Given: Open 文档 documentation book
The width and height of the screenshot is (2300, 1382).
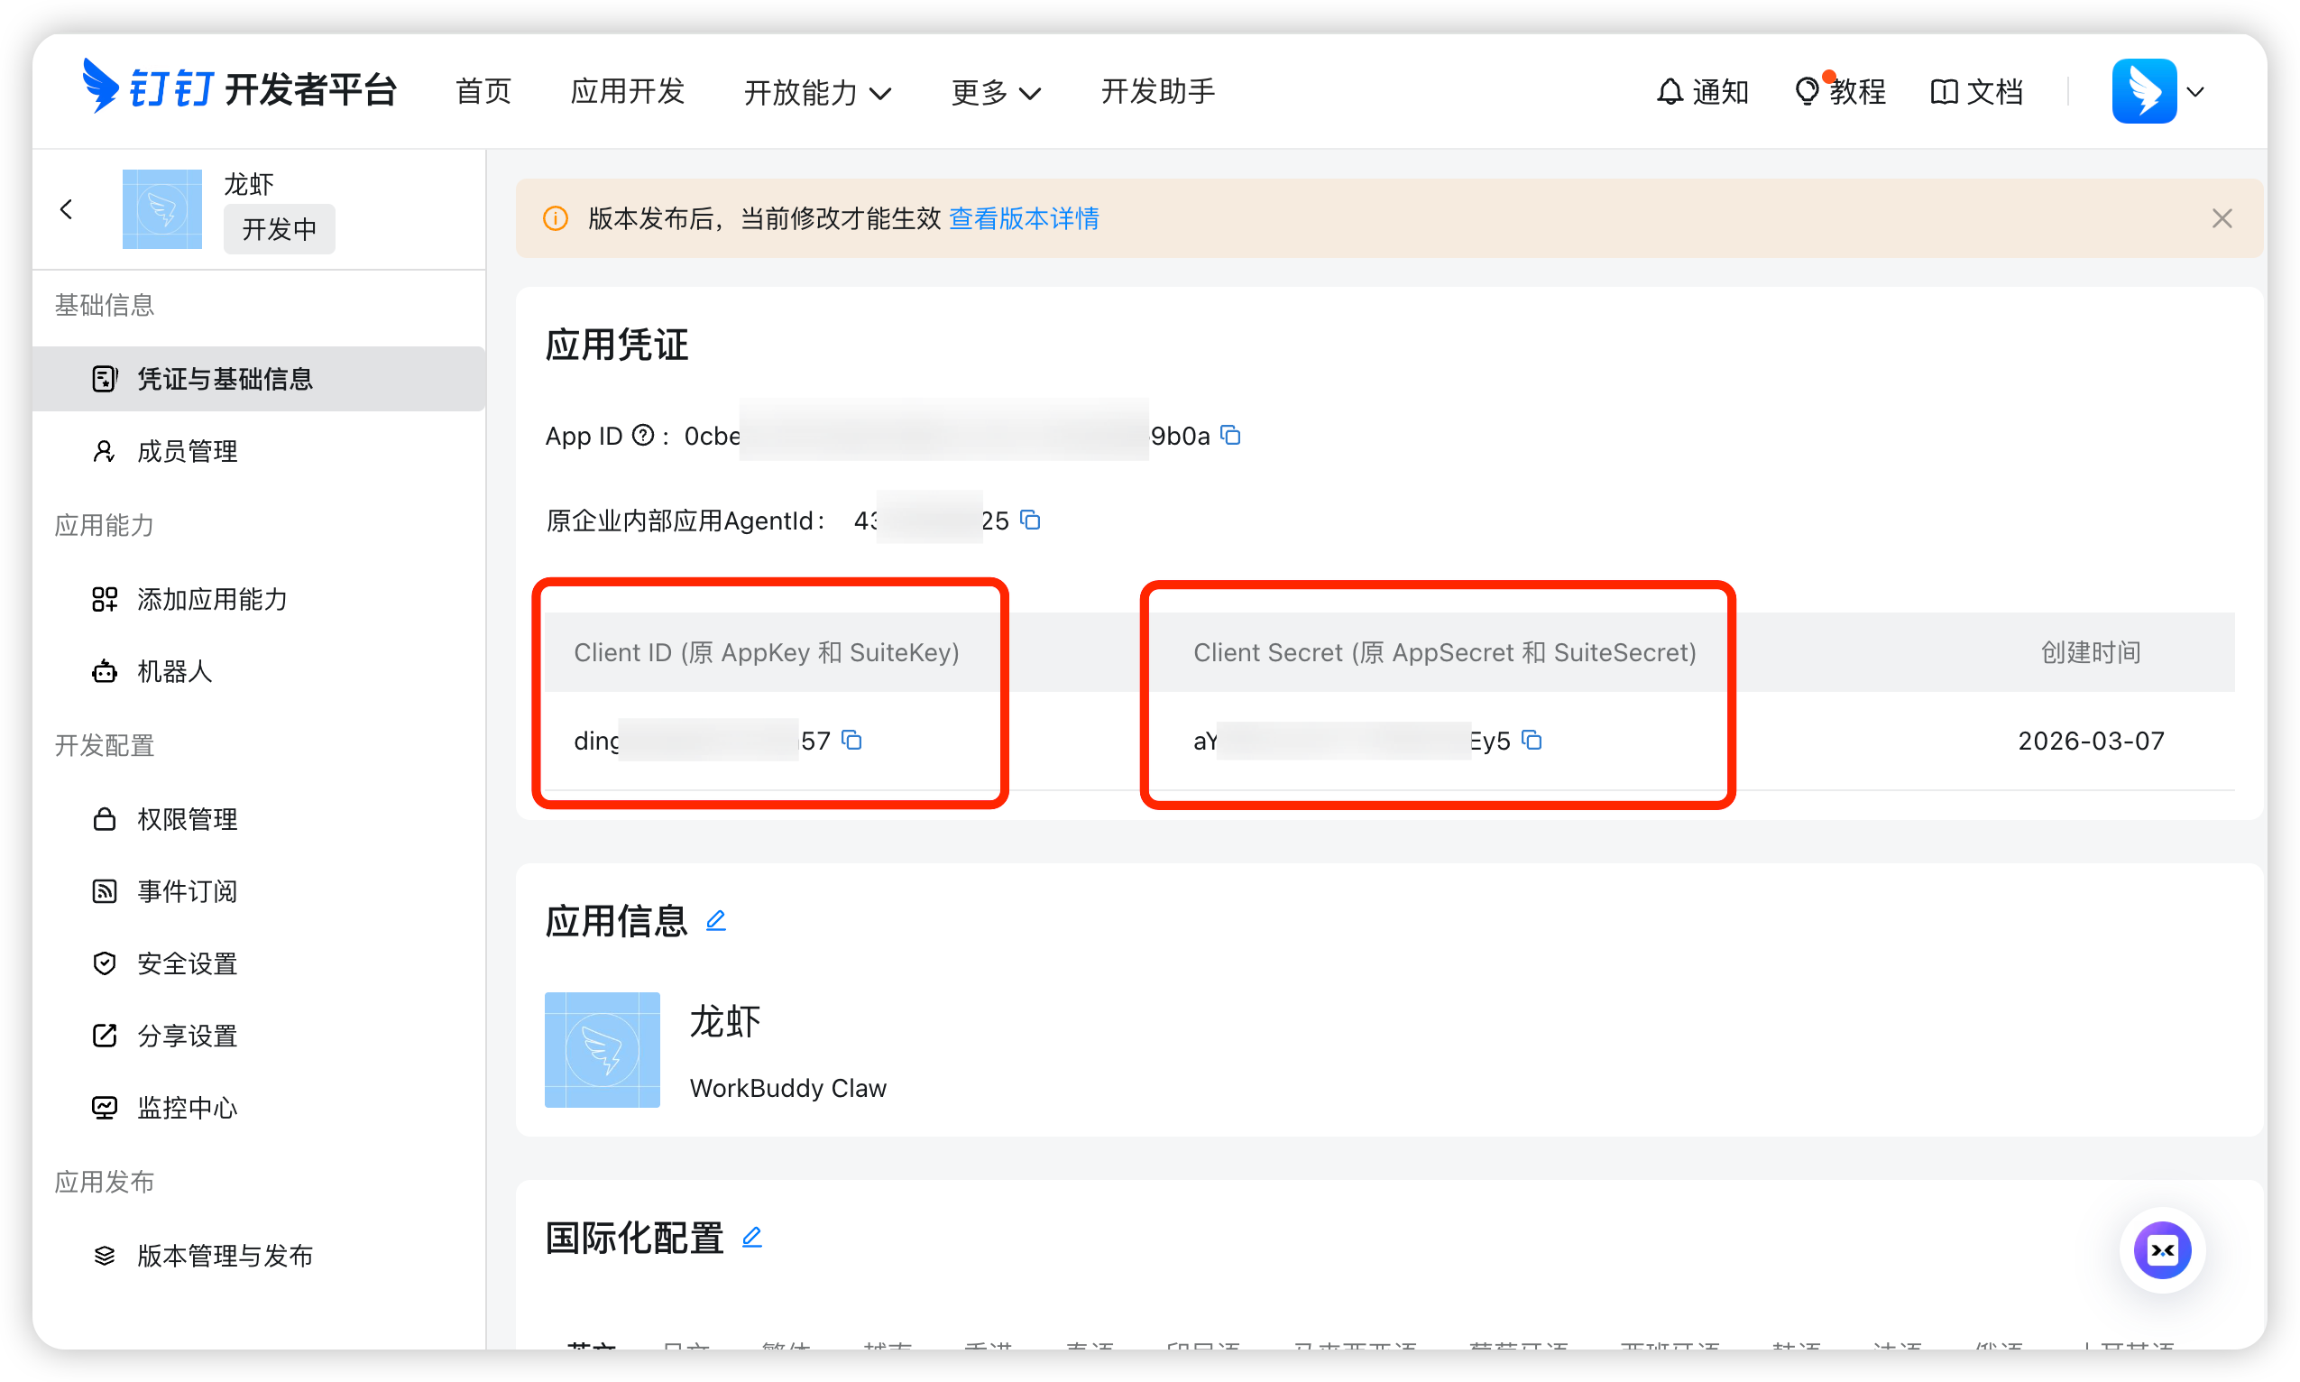Looking at the screenshot, I should tap(1977, 91).
